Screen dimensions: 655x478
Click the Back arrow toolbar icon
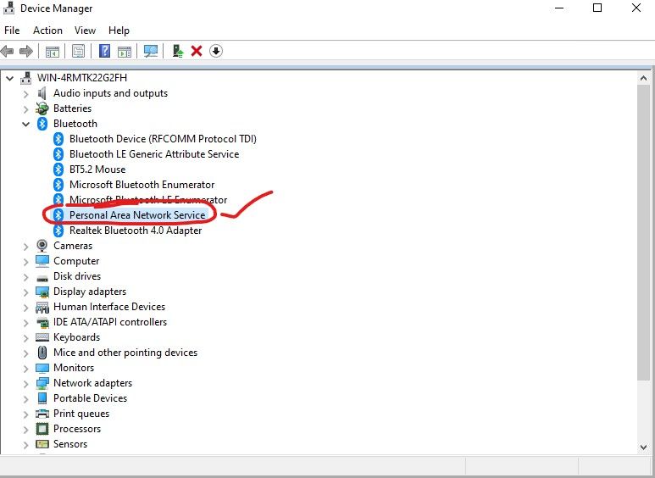8,52
